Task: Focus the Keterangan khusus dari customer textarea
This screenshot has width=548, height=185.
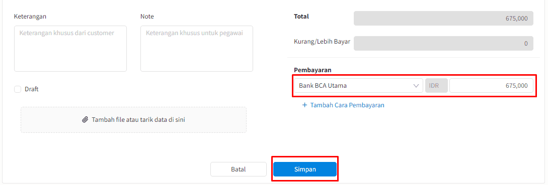Action: pyautogui.click(x=70, y=49)
